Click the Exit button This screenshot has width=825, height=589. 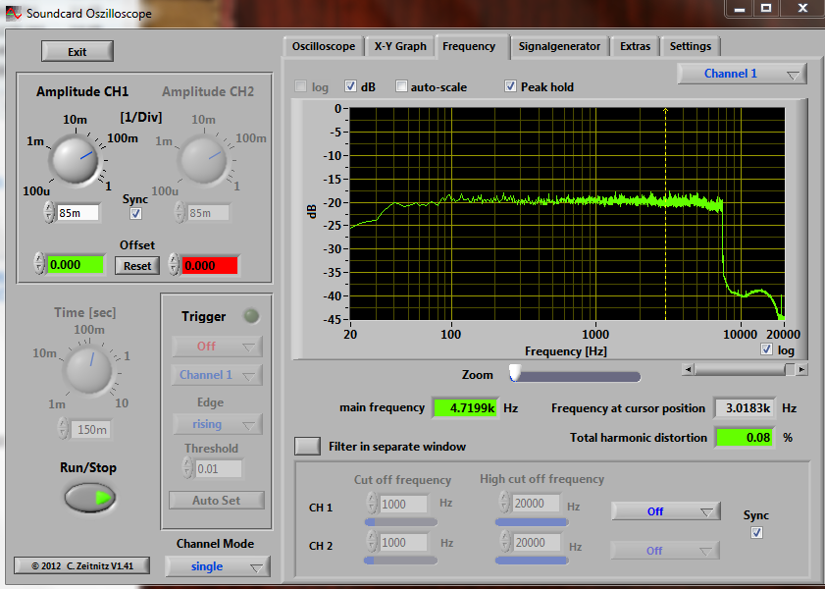(x=77, y=52)
